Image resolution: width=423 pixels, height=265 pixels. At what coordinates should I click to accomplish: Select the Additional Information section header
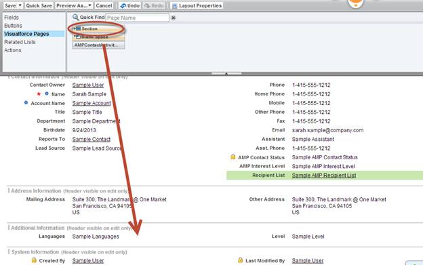(38, 228)
